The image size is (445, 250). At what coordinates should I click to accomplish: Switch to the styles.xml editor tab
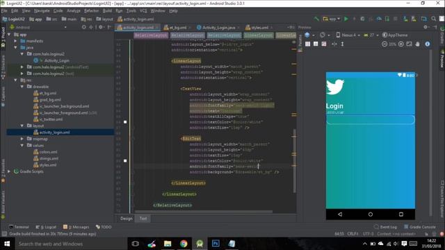pyautogui.click(x=259, y=28)
